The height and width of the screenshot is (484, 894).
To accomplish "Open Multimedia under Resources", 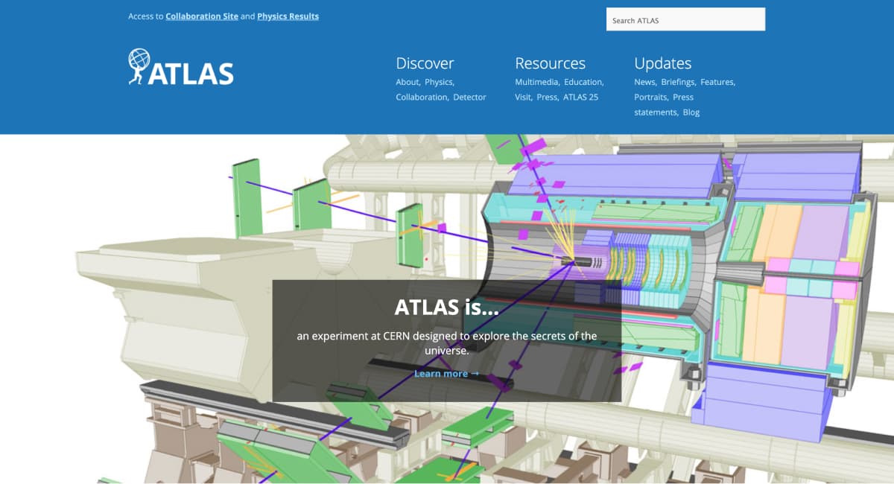I will (x=536, y=82).
